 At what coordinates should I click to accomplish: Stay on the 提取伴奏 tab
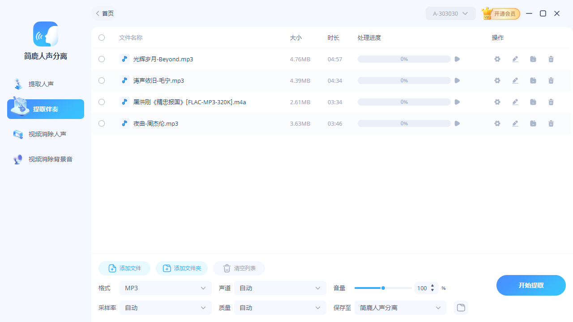click(x=45, y=109)
